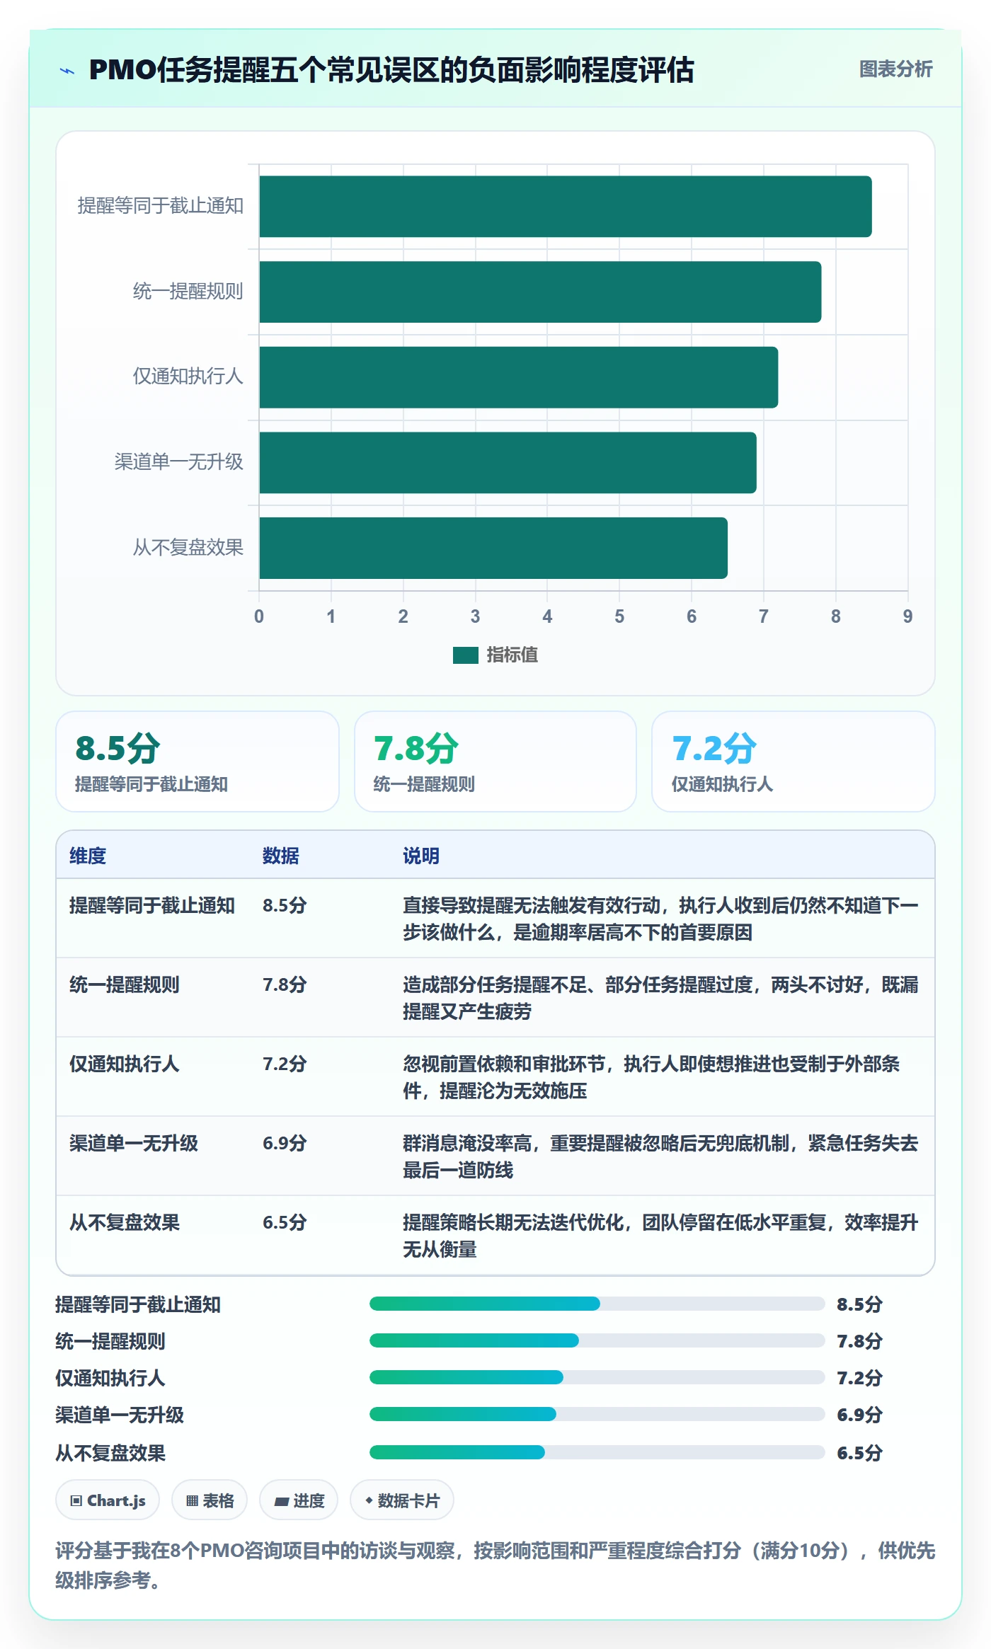Select the table description starting with 群消息淹没率高
The width and height of the screenshot is (991, 1649).
tap(660, 1156)
